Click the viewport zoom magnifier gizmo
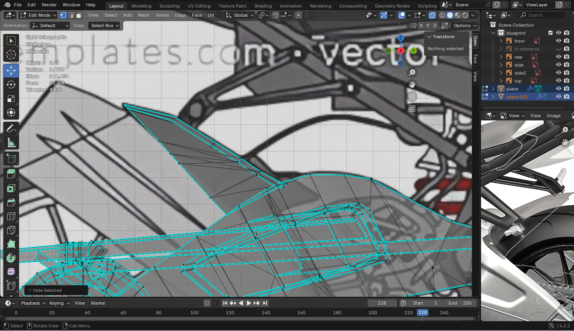The width and height of the screenshot is (574, 331). click(412, 73)
